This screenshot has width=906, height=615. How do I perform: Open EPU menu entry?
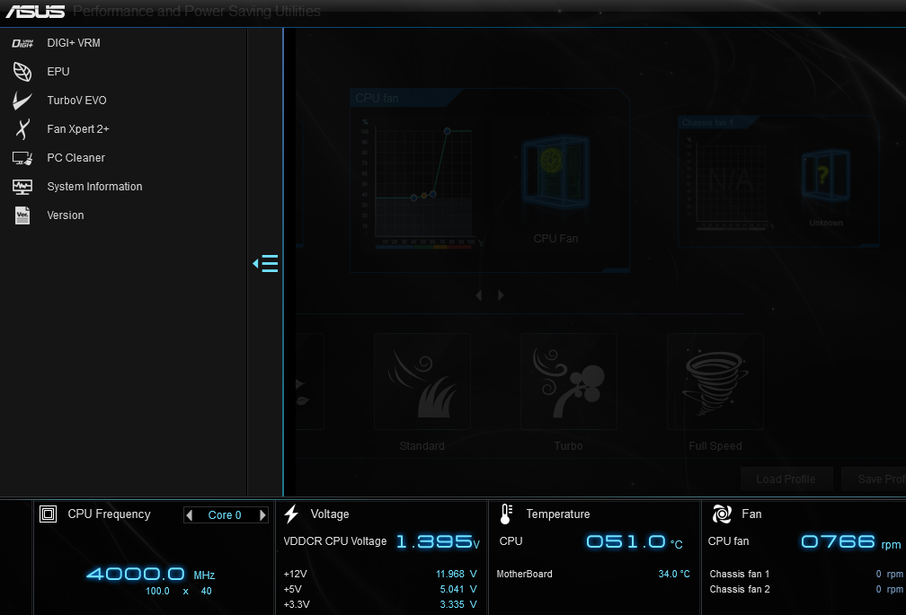pyautogui.click(x=58, y=72)
